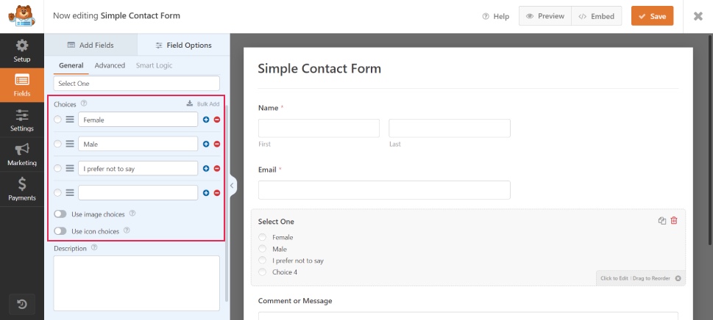Image resolution: width=713 pixels, height=320 pixels.
Task: Open Settings sliders icon in sidebar
Action: pyautogui.click(x=22, y=120)
